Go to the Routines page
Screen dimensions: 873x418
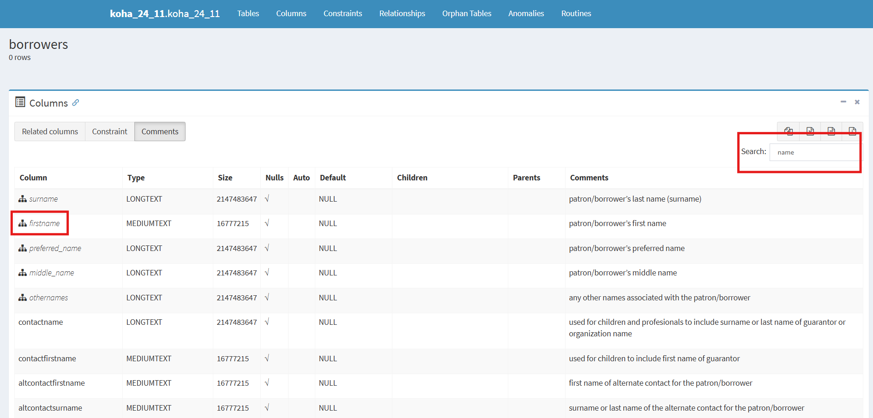click(576, 13)
